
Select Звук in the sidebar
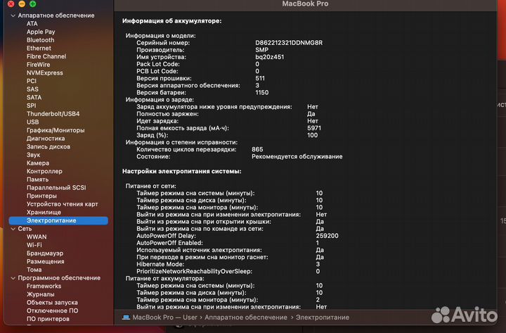pos(33,155)
